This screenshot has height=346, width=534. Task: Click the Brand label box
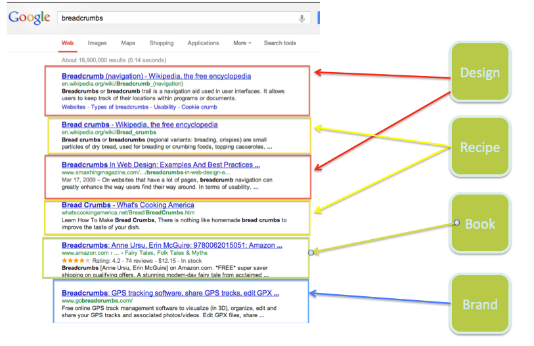click(x=480, y=304)
